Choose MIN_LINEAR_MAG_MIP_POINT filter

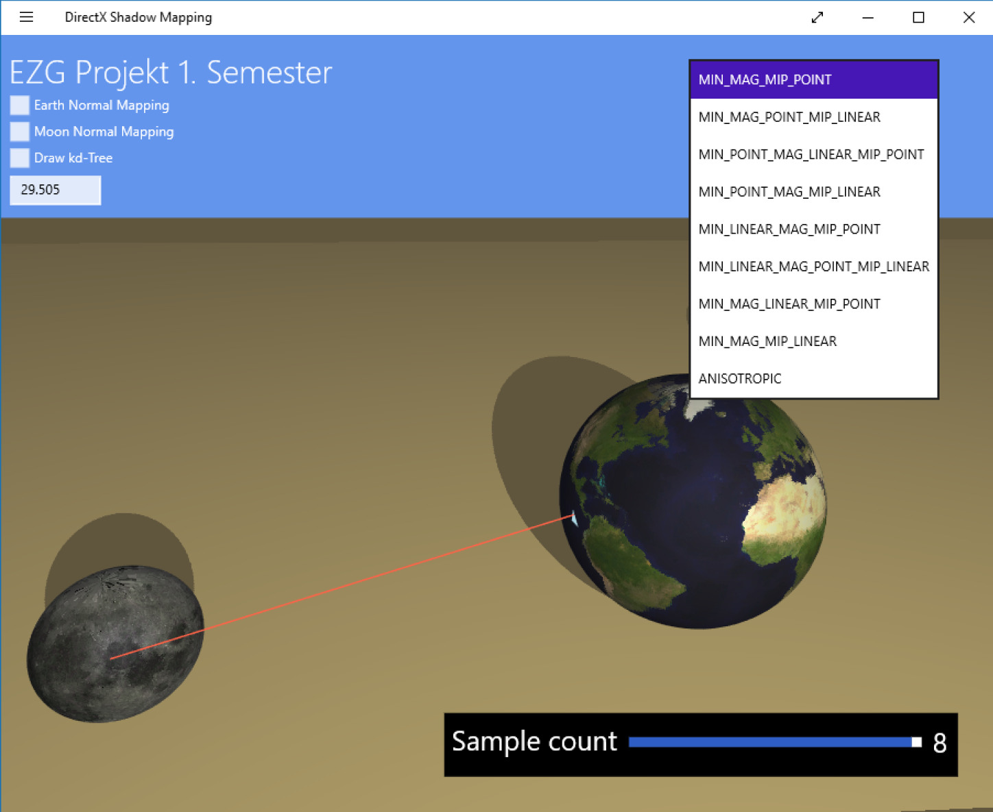coord(813,229)
